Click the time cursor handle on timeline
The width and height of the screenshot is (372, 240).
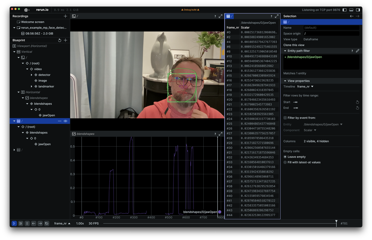click(336, 222)
